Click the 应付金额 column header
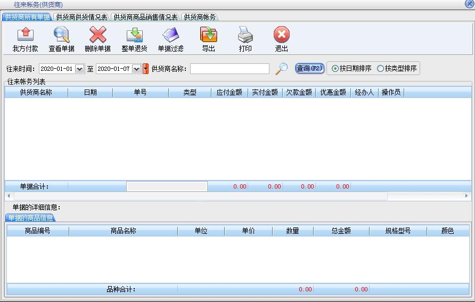 click(x=230, y=92)
